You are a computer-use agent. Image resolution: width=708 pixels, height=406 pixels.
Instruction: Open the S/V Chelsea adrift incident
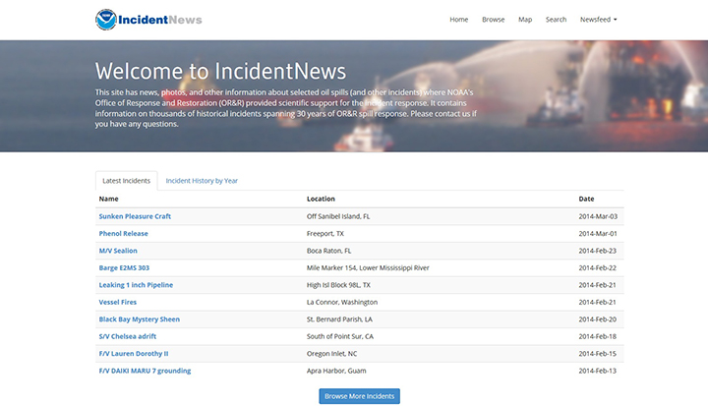[127, 336]
